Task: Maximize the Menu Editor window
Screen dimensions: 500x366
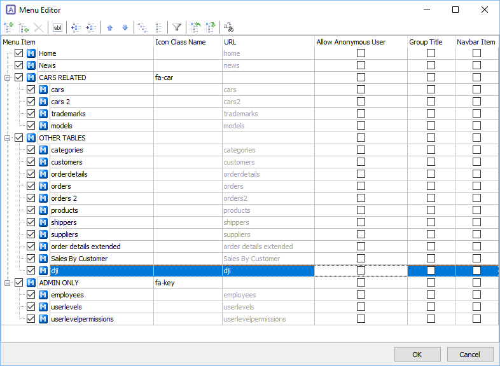Action: 455,10
